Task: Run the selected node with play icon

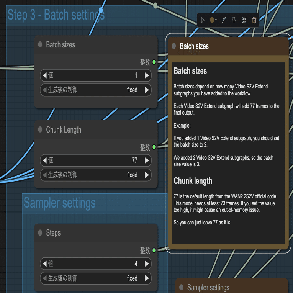Action: click(x=203, y=20)
